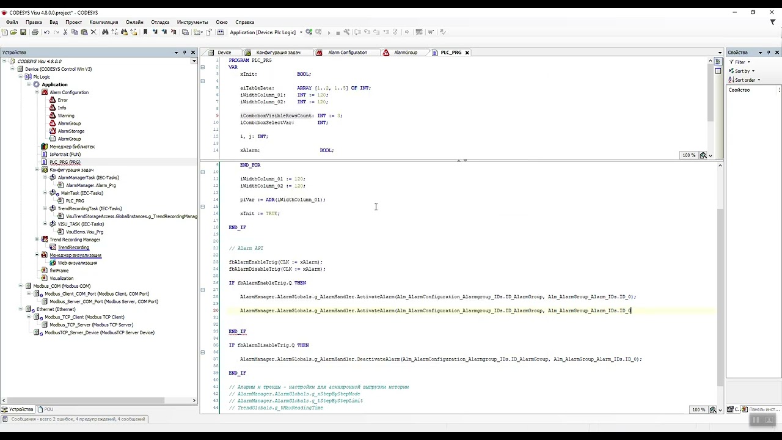Click the Undo arrow icon

[46, 32]
